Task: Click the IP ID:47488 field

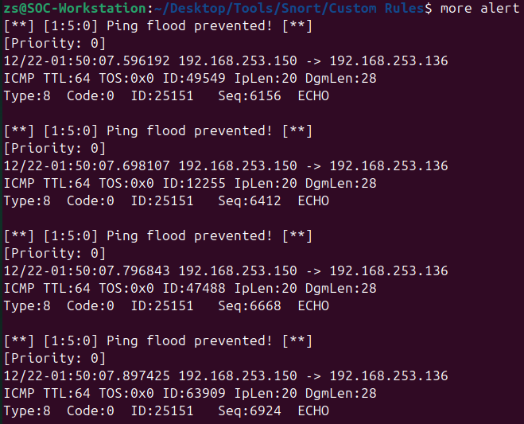Action: click(x=194, y=289)
